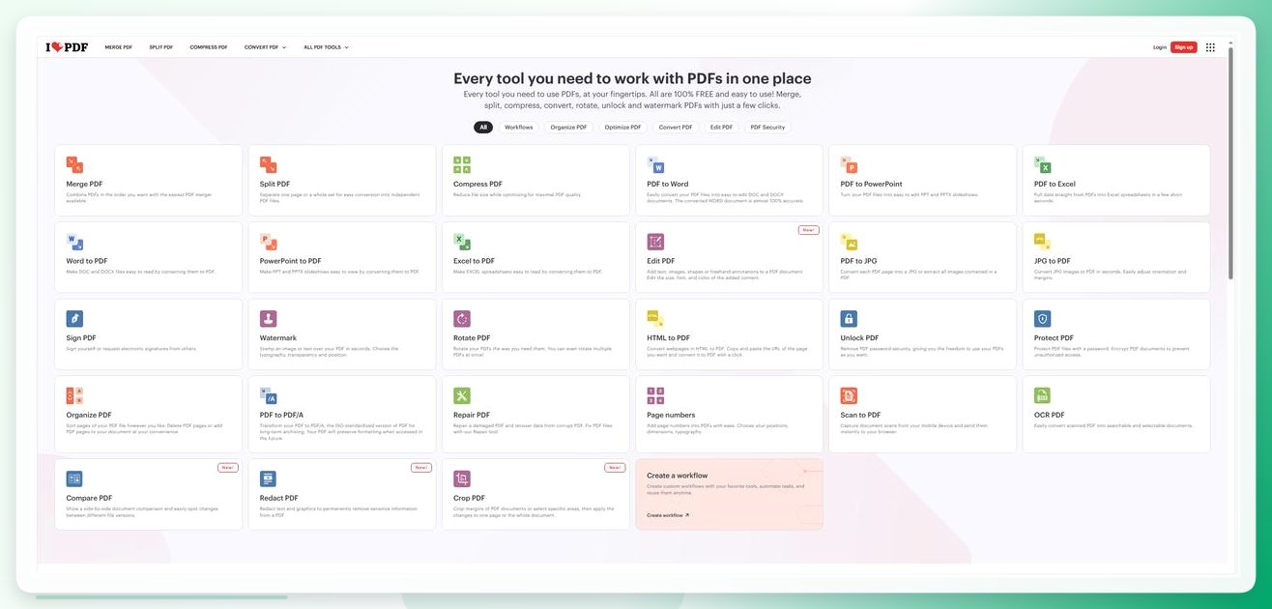Expand the All PDF Tools dropdown
The width and height of the screenshot is (1272, 609).
click(326, 47)
